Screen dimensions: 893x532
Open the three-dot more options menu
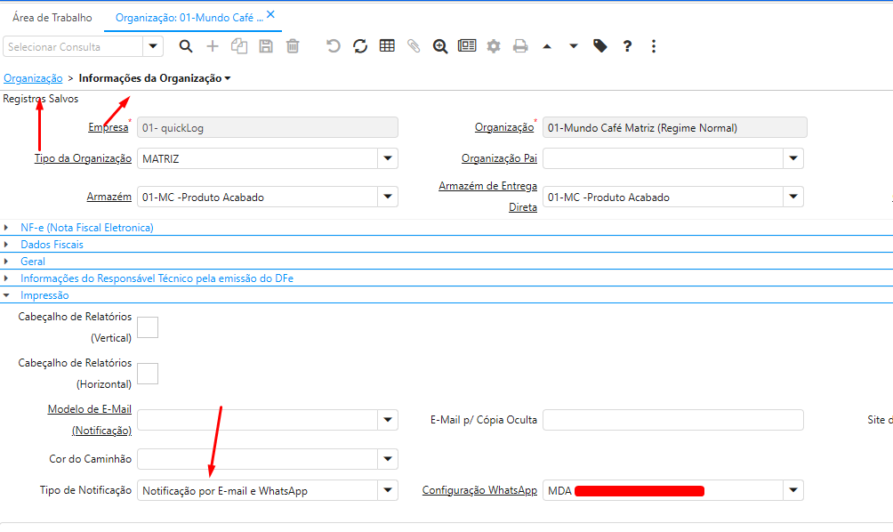(654, 46)
